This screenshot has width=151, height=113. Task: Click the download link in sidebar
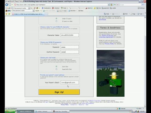click(102, 19)
